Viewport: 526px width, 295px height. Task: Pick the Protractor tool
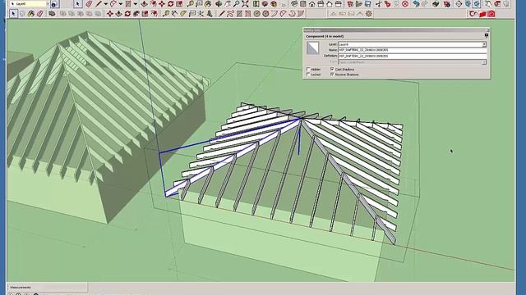click(x=183, y=14)
